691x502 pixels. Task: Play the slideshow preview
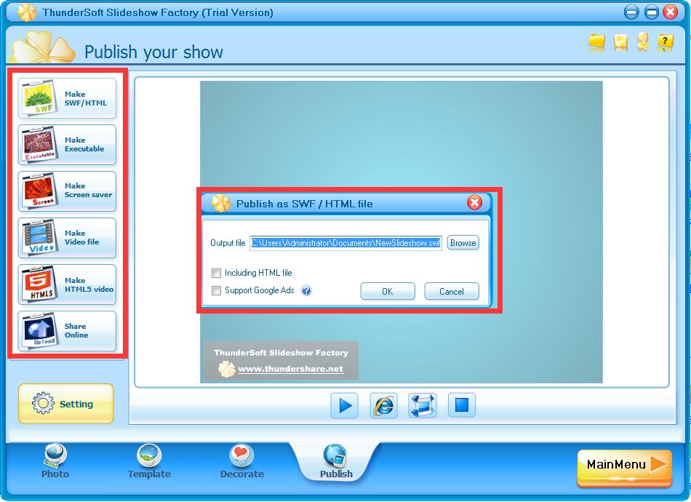click(x=345, y=405)
